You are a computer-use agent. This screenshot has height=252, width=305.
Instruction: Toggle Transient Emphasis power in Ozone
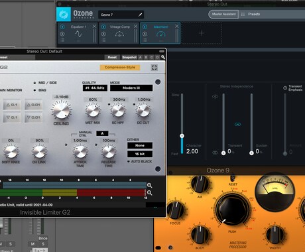coord(285,88)
